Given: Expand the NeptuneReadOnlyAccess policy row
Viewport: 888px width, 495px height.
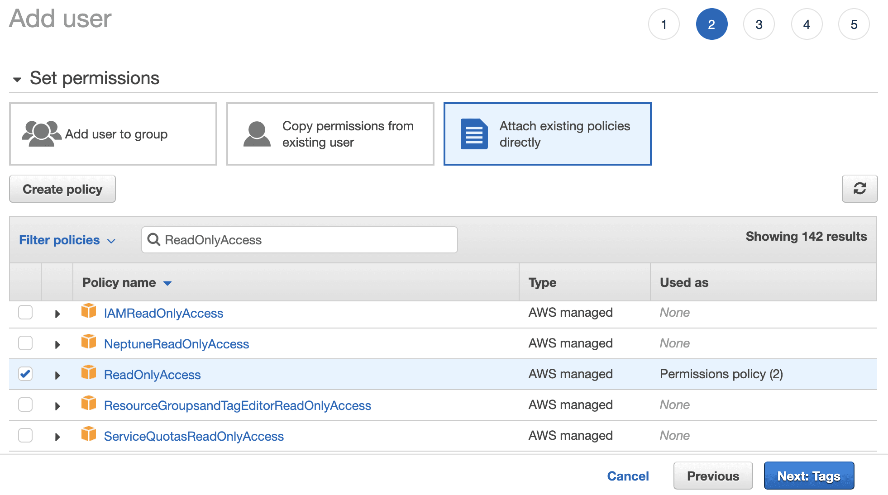Looking at the screenshot, I should 57,344.
